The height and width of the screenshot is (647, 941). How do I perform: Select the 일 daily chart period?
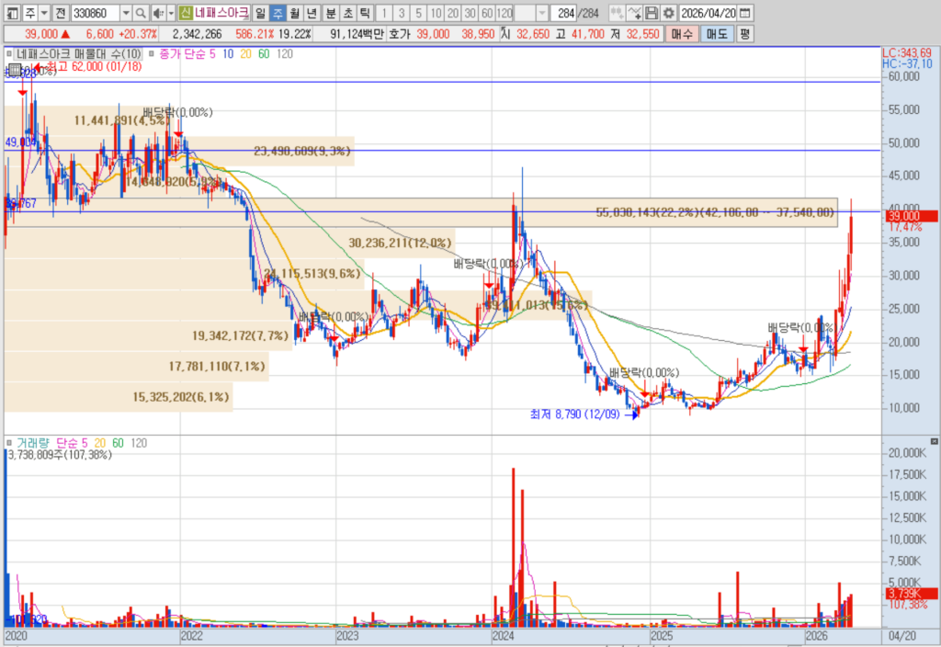point(260,13)
